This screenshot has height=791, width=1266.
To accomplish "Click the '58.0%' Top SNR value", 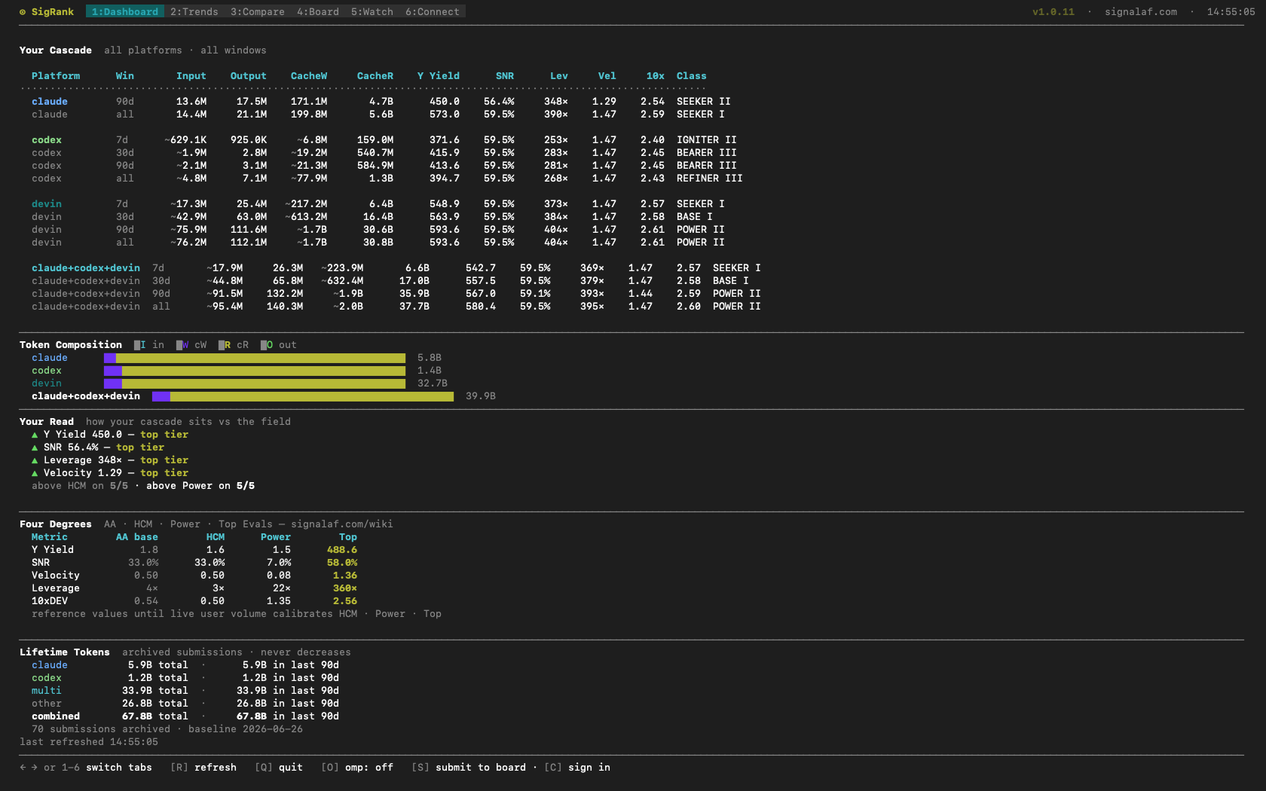I will coord(342,563).
